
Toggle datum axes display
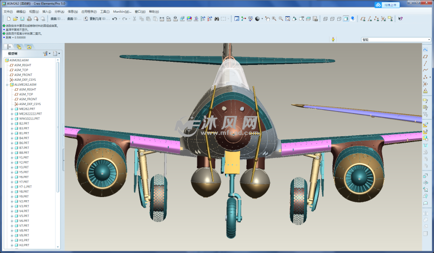coord(370,18)
